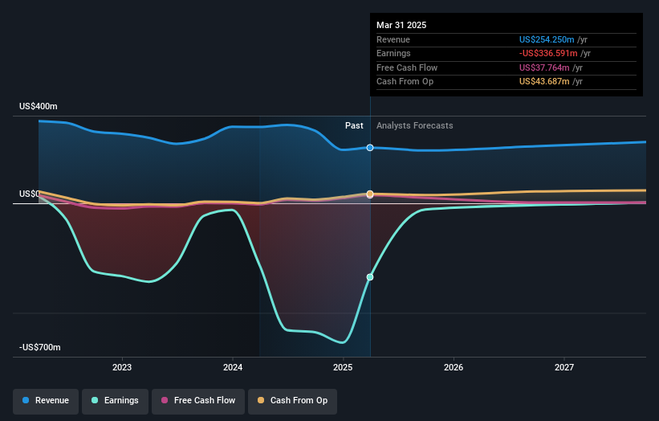Click the US$43.687m cash from op value
Viewport: 659px width, 421px height.
(544, 82)
